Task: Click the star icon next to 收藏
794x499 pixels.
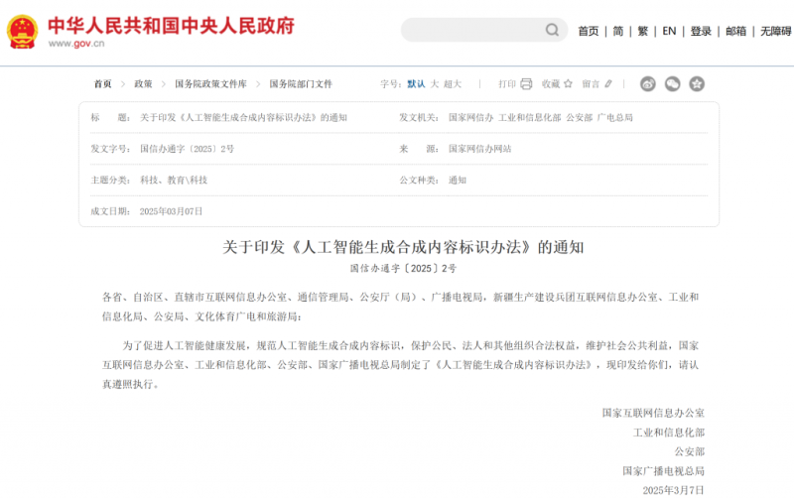Action: point(570,84)
